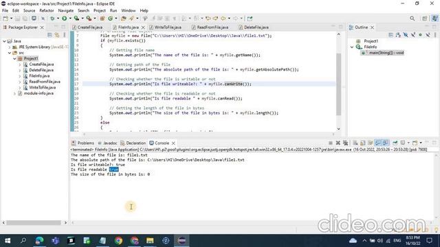
Task: Click the Last Edit Location toolbar arrow icon
Action: pyautogui.click(x=208, y=19)
